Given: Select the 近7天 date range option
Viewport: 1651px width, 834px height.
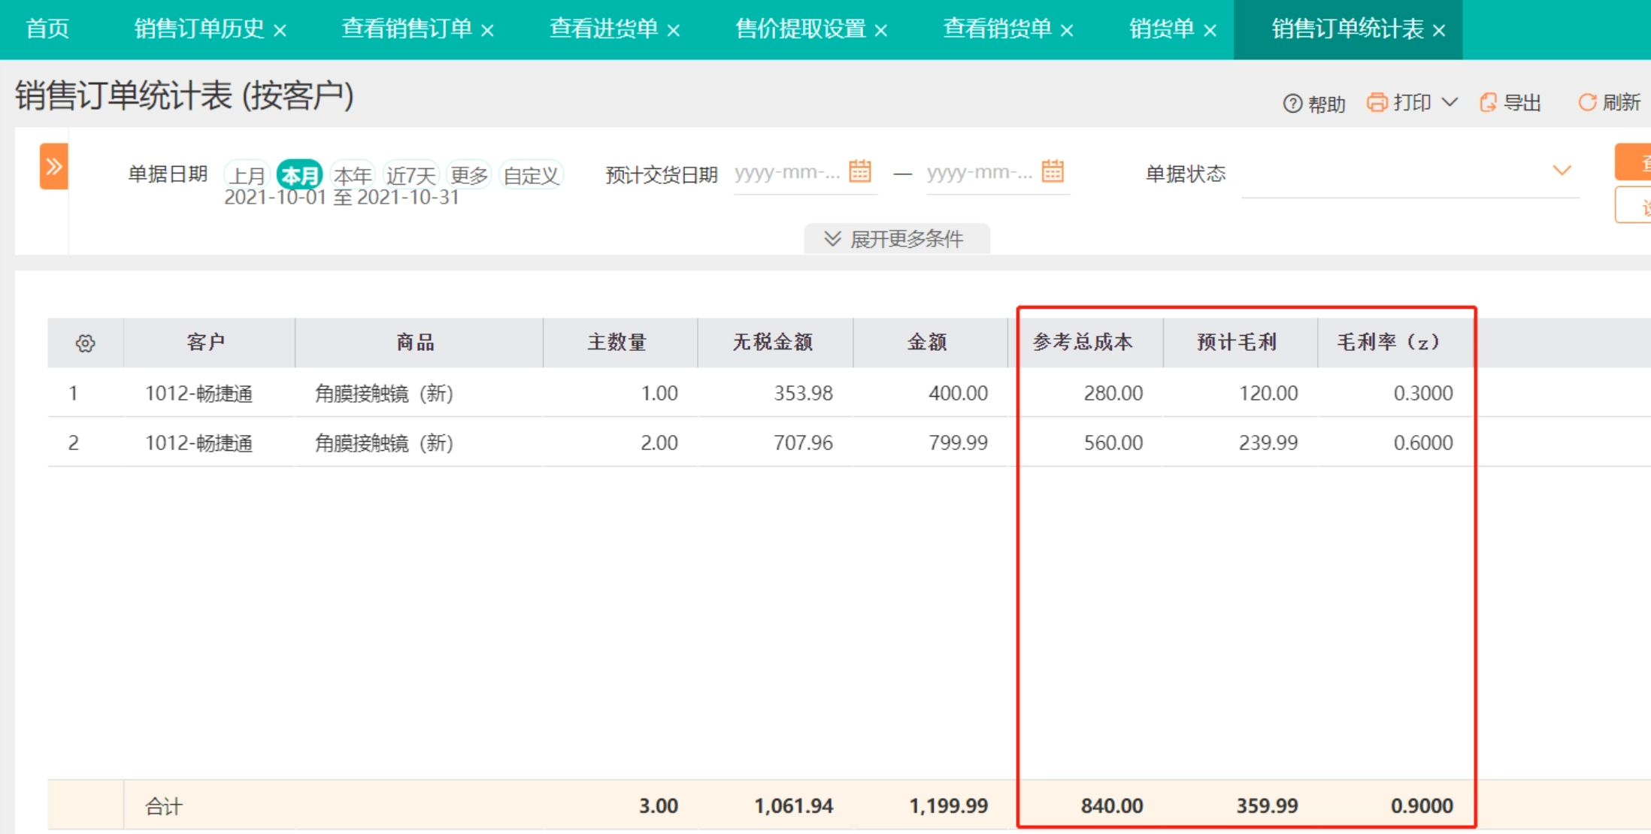Looking at the screenshot, I should point(410,175).
